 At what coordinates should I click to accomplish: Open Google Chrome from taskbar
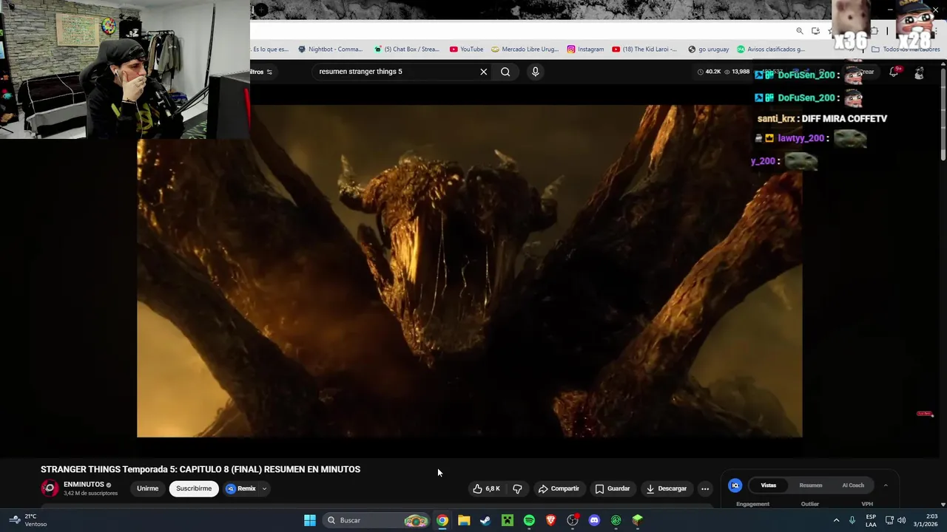click(x=442, y=520)
